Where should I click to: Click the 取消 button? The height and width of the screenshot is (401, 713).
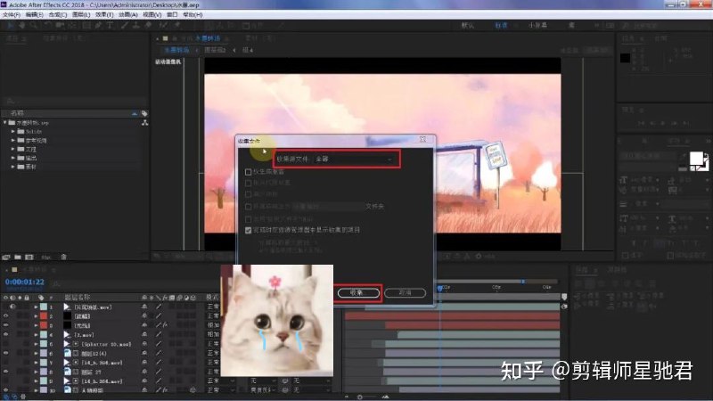[x=405, y=293]
